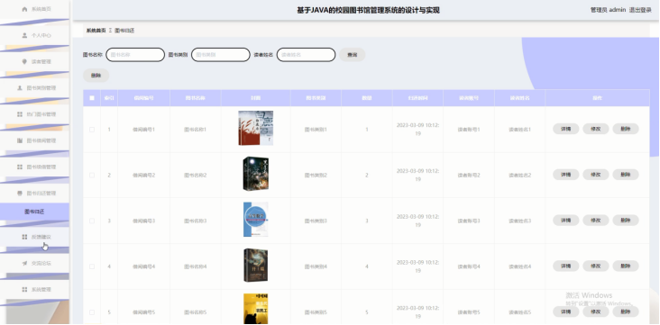660x325 pixels.
Task: Select the 图书归还 submenu item
Action: tap(34, 212)
